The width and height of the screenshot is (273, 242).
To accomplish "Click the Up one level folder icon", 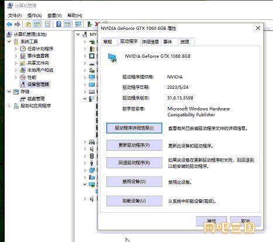I will coord(28,25).
